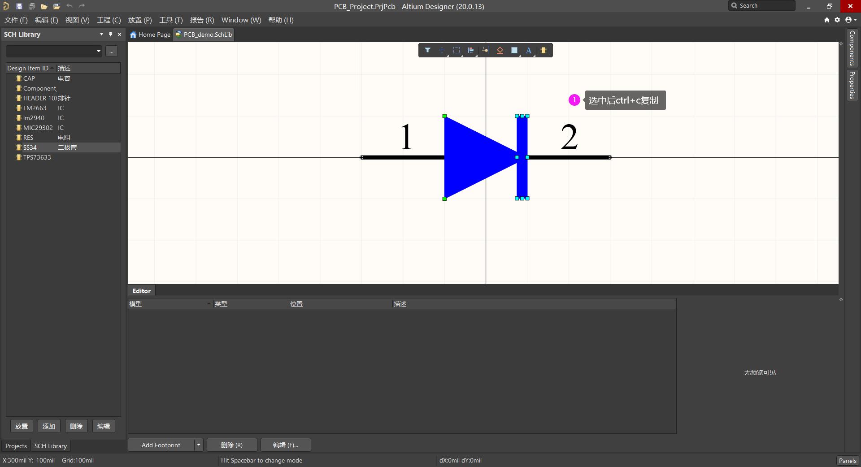The width and height of the screenshot is (861, 467).
Task: Switch to the Home Page tab
Action: pos(150,35)
